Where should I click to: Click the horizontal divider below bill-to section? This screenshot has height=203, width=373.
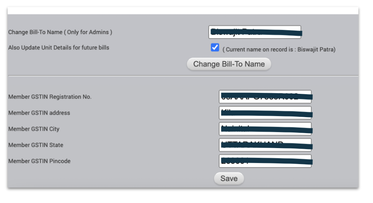[x=183, y=76]
